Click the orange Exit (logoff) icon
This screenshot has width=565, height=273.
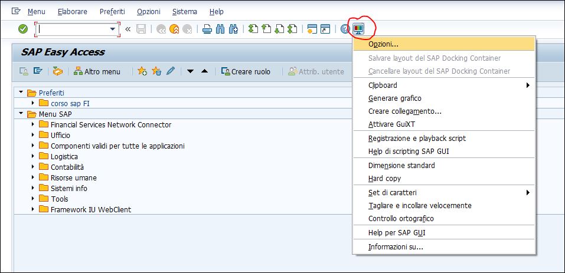(x=174, y=29)
